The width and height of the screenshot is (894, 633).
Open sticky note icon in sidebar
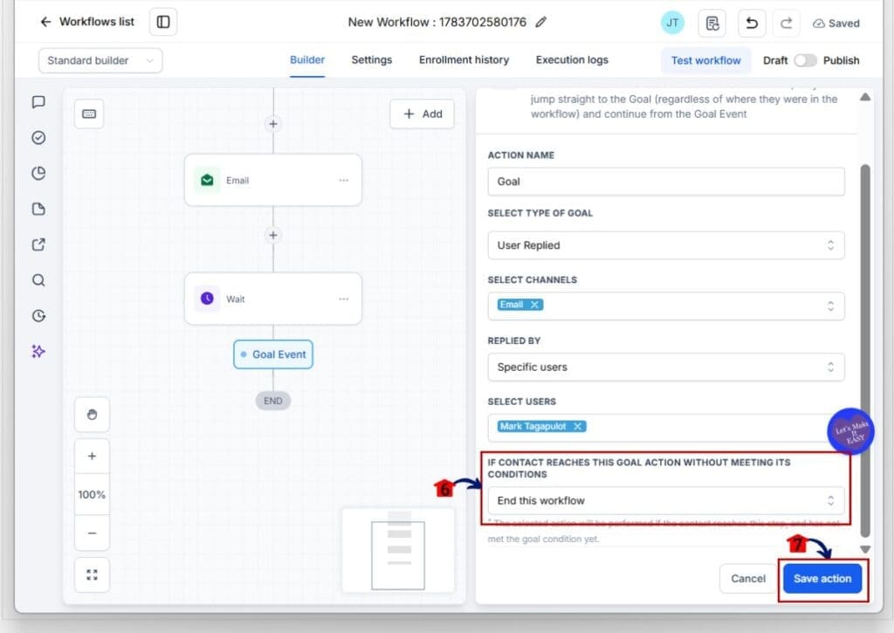click(38, 209)
